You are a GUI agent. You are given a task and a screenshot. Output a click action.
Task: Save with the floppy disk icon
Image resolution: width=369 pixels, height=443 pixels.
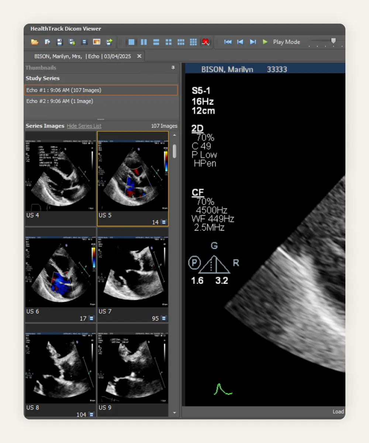pos(59,42)
